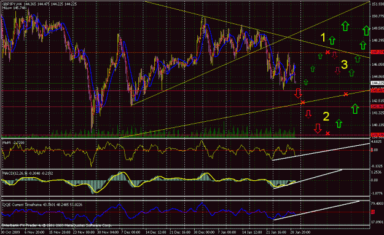This screenshot has width=384, height=235.
Task: Click the 30 Dec 00:00 date label
Action: [204, 232]
